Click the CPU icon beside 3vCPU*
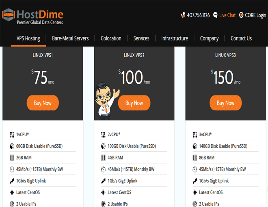The height and width of the screenshot is (207, 268). pyautogui.click(x=195, y=135)
